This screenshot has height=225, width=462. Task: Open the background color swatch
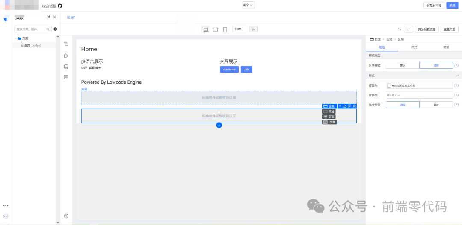pos(389,85)
